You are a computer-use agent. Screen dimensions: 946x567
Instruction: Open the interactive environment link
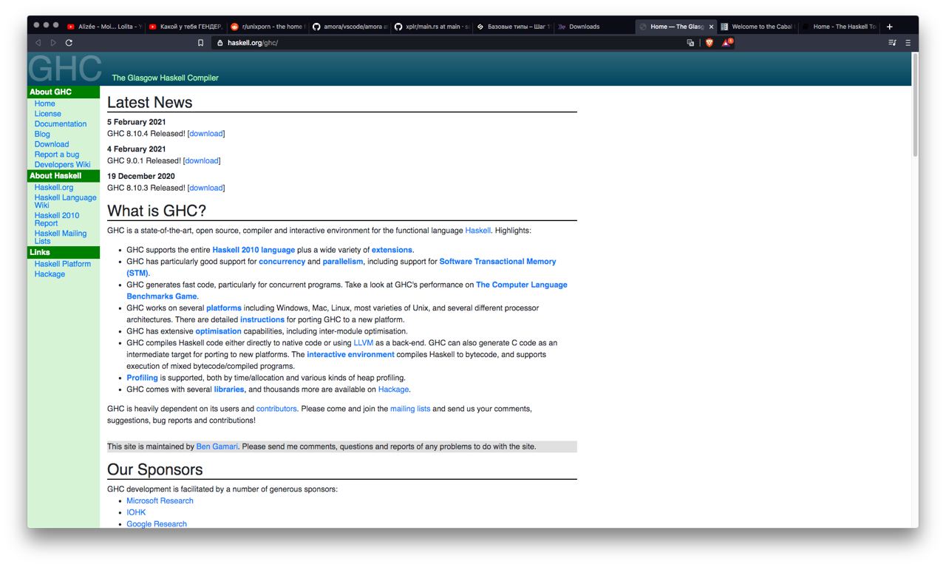tap(350, 355)
